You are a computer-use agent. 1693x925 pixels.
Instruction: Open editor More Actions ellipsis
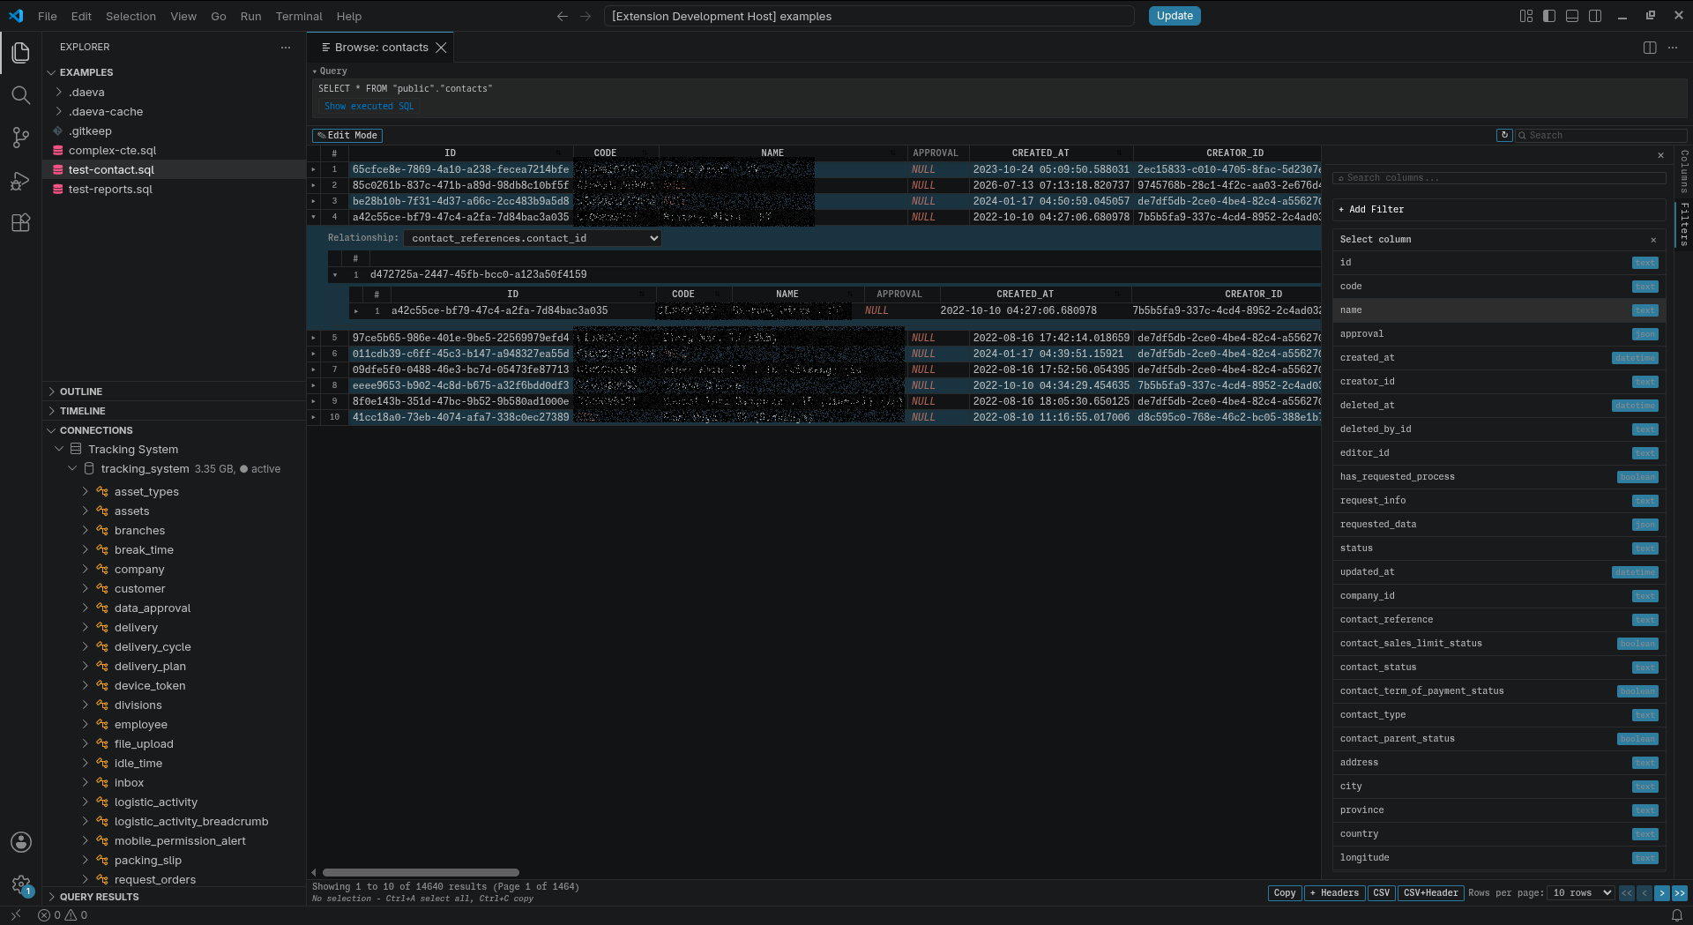tap(1673, 48)
